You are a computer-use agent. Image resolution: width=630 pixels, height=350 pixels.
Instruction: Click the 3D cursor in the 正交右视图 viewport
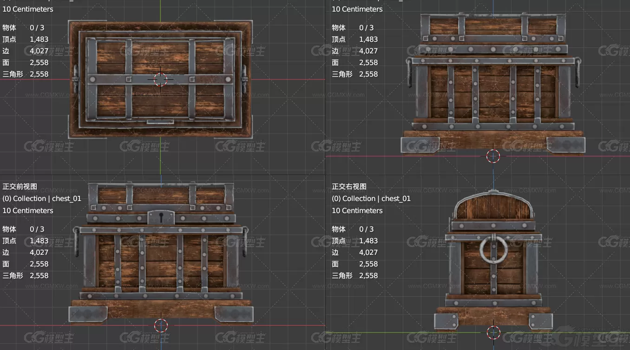493,332
